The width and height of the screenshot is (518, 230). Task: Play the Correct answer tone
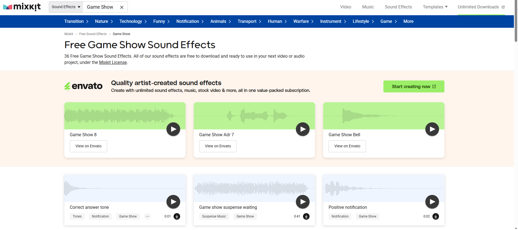coord(173,202)
